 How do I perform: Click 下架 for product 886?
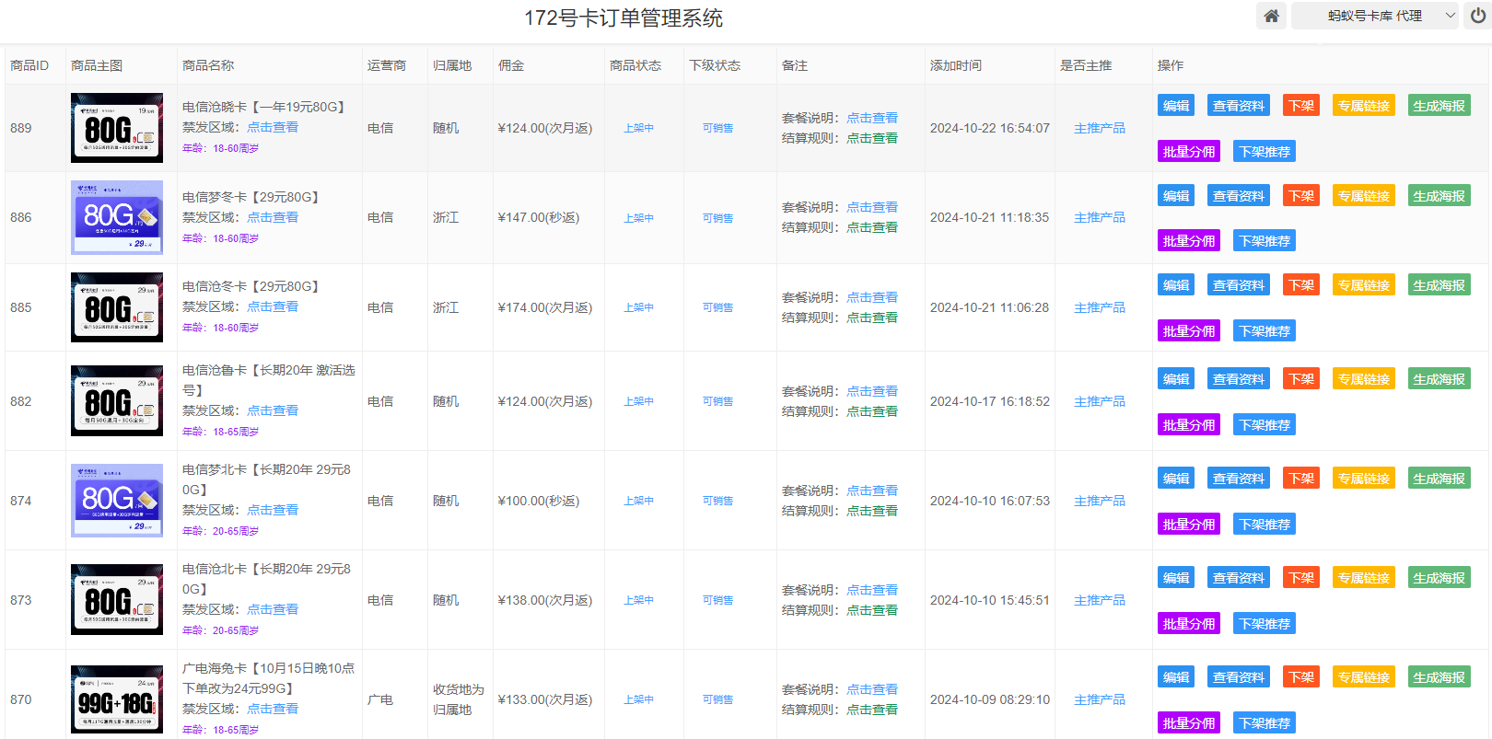pyautogui.click(x=1301, y=196)
